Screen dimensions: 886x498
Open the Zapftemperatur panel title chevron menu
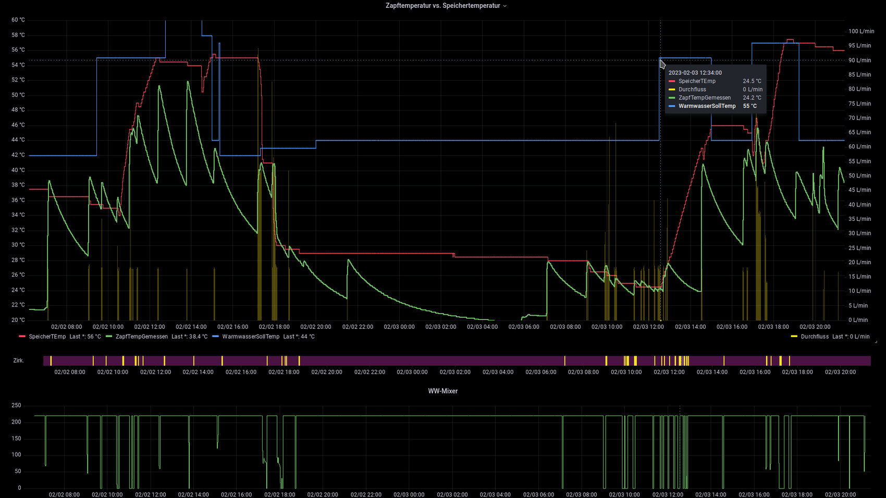click(504, 6)
